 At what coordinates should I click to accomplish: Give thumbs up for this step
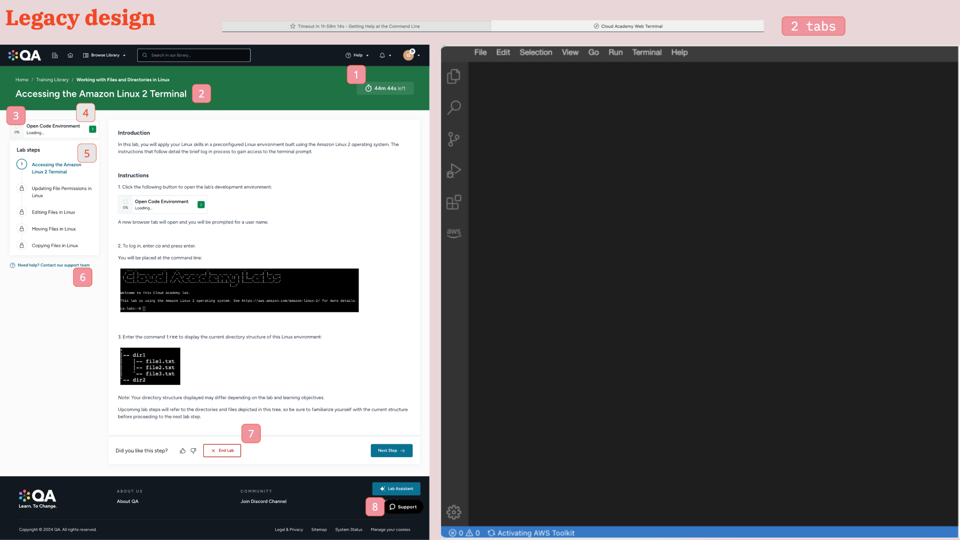tap(183, 450)
